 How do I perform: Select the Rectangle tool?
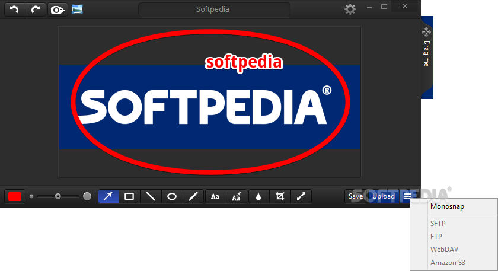click(x=129, y=196)
